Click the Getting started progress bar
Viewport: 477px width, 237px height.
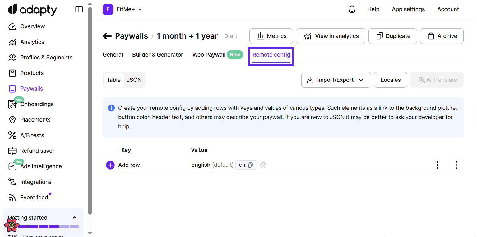coord(48,227)
